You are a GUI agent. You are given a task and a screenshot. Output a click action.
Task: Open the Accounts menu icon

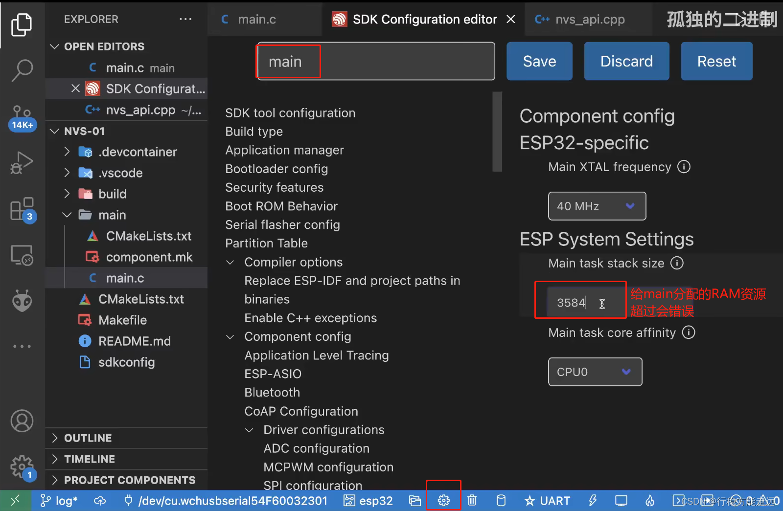22,421
